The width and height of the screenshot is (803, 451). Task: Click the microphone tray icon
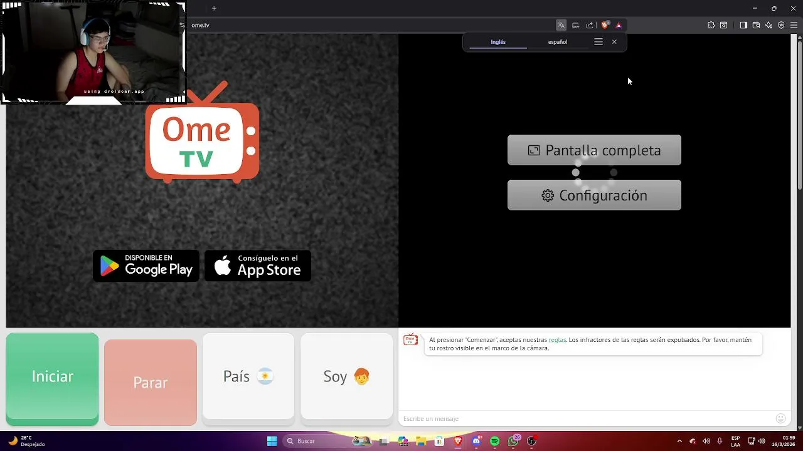coord(720,441)
